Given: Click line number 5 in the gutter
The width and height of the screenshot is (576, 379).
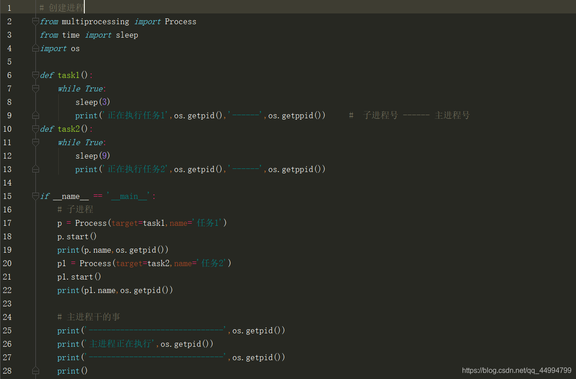Looking at the screenshot, I should click(x=9, y=62).
